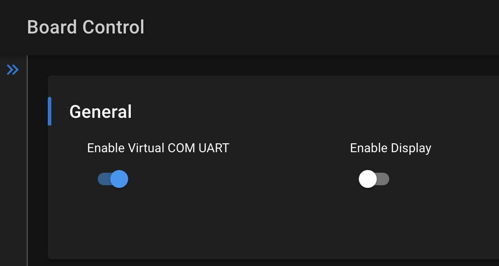The image size is (499, 266).
Task: Click the blue accent bar beside General
Action: (50, 112)
